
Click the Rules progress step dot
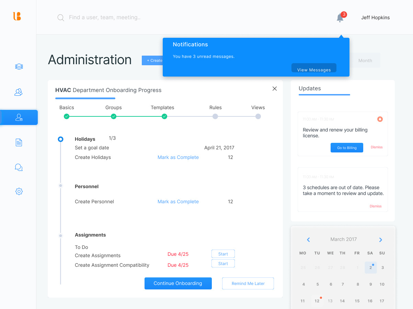(215, 116)
